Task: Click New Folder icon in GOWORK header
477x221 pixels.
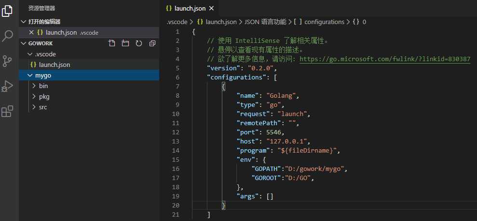Action: pos(125,43)
